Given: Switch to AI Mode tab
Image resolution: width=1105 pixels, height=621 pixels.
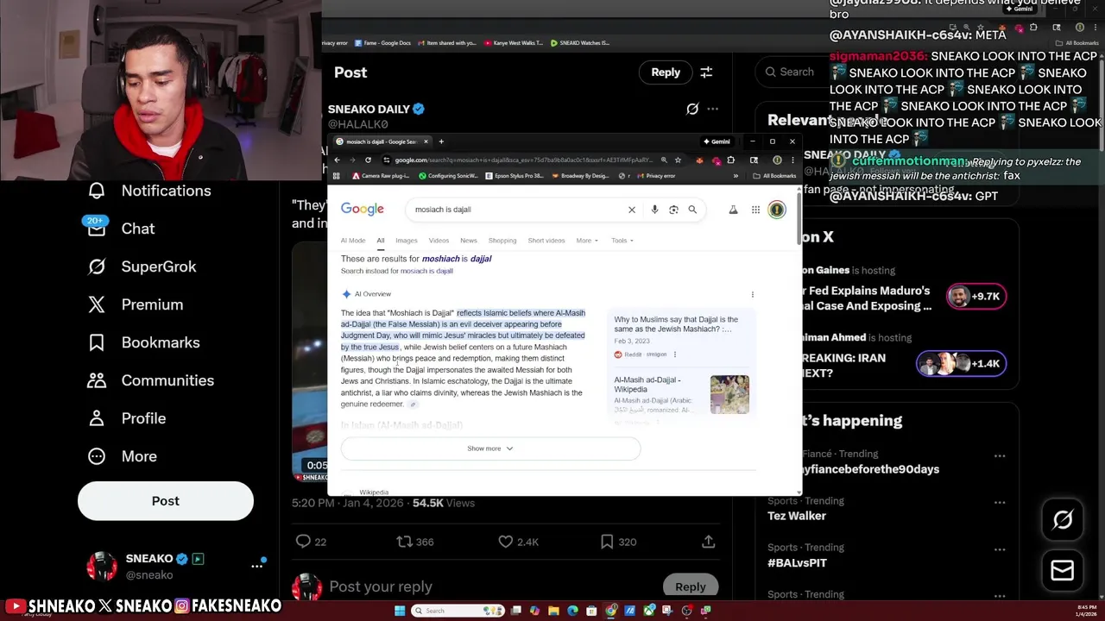Looking at the screenshot, I should tap(353, 241).
